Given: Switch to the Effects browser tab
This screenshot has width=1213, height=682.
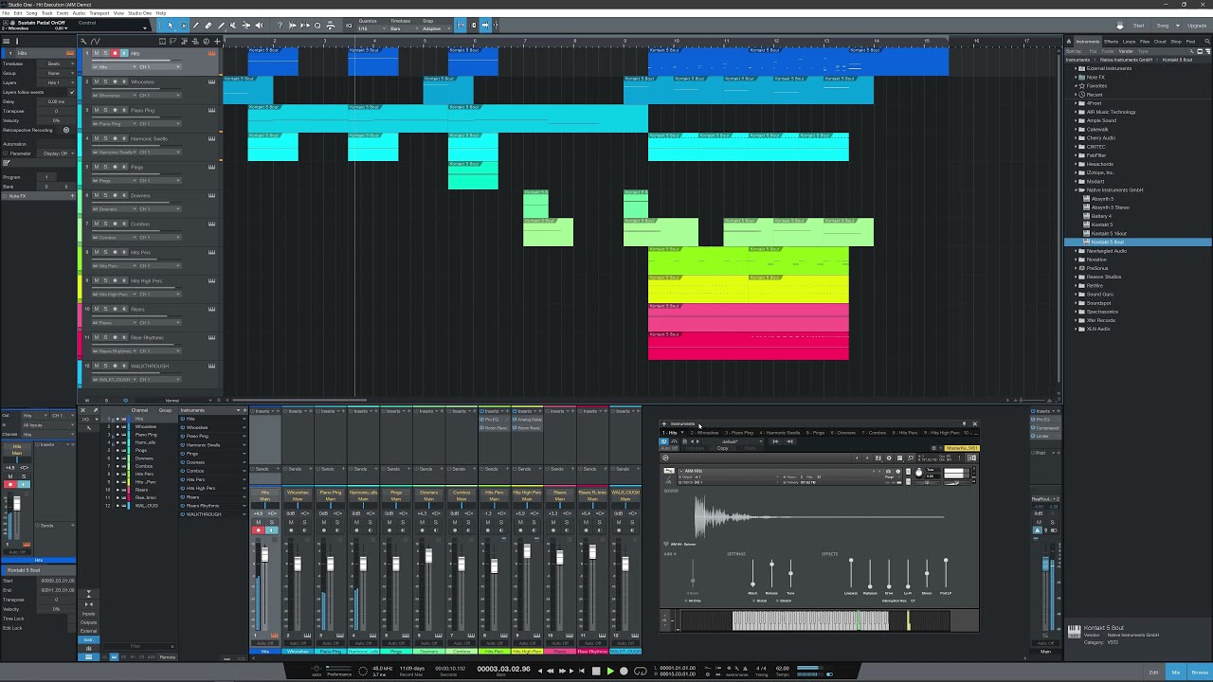Looking at the screenshot, I should point(1111,42).
